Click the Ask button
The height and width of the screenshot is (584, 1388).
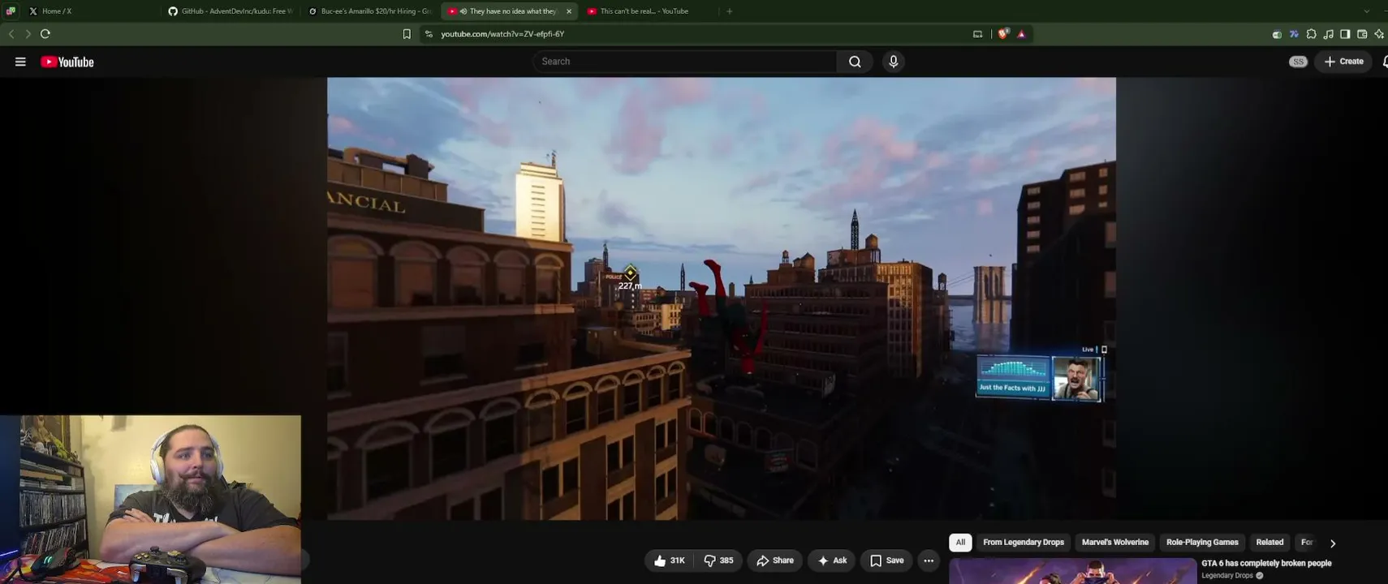click(832, 560)
